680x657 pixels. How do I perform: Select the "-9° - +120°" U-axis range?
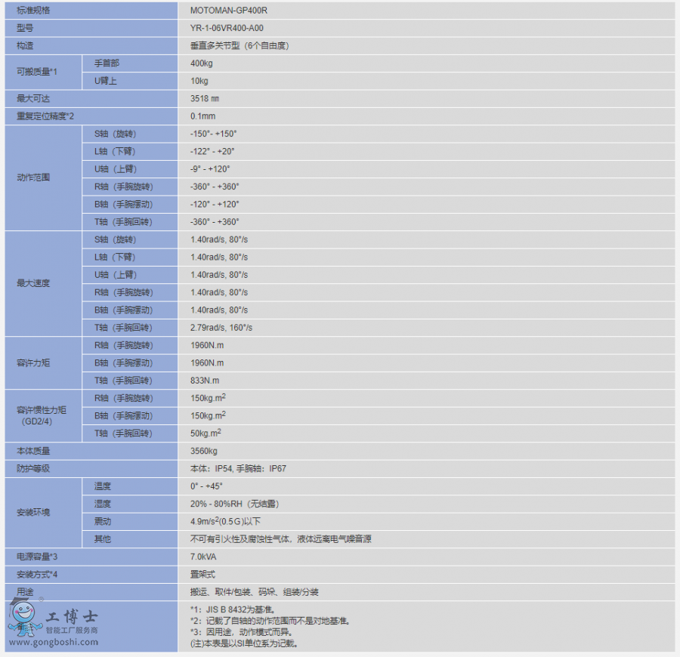pos(210,169)
